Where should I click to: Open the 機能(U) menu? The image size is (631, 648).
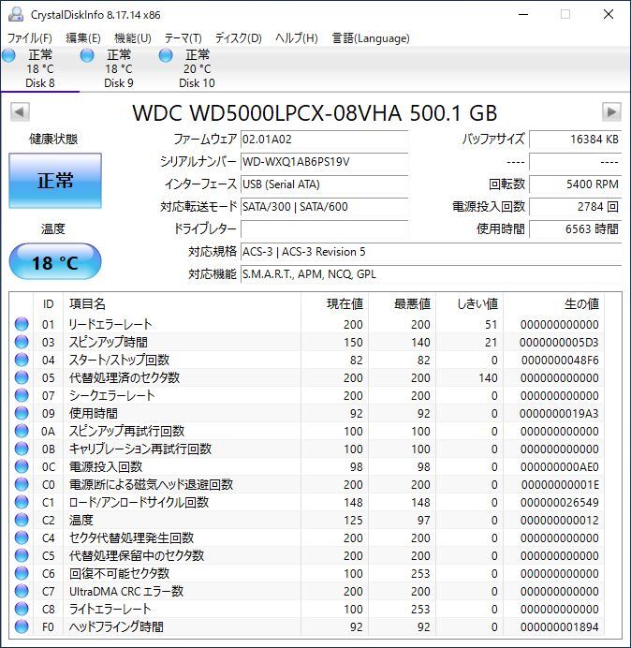point(133,38)
